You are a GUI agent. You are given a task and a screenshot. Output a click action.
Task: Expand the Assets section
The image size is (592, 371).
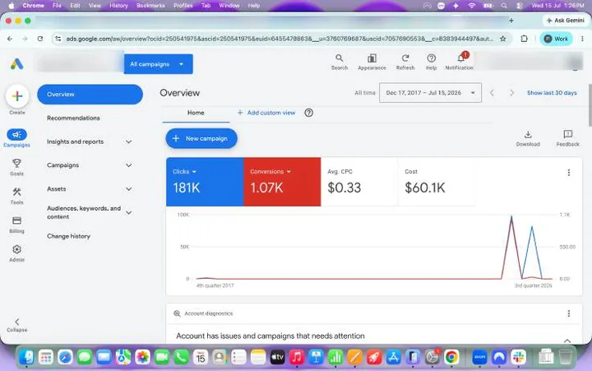pos(129,189)
